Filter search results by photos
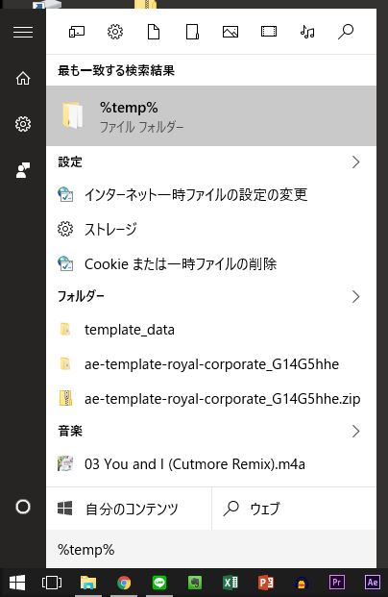The height and width of the screenshot is (597, 388). (x=230, y=32)
